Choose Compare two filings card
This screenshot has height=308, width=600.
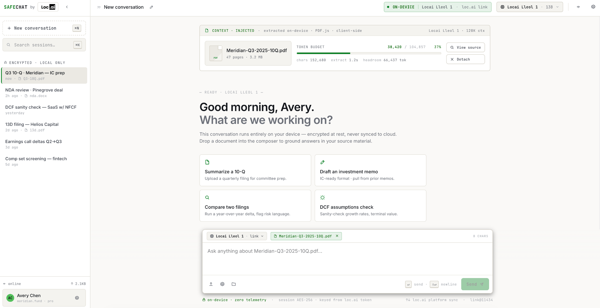255,206
